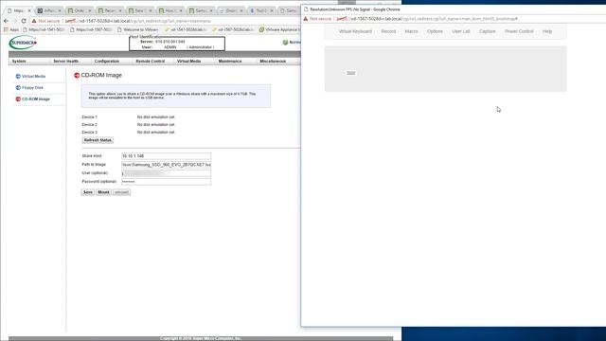Click the red CD-ROM Image sidebar icon
This screenshot has height=341, width=606.
point(18,99)
